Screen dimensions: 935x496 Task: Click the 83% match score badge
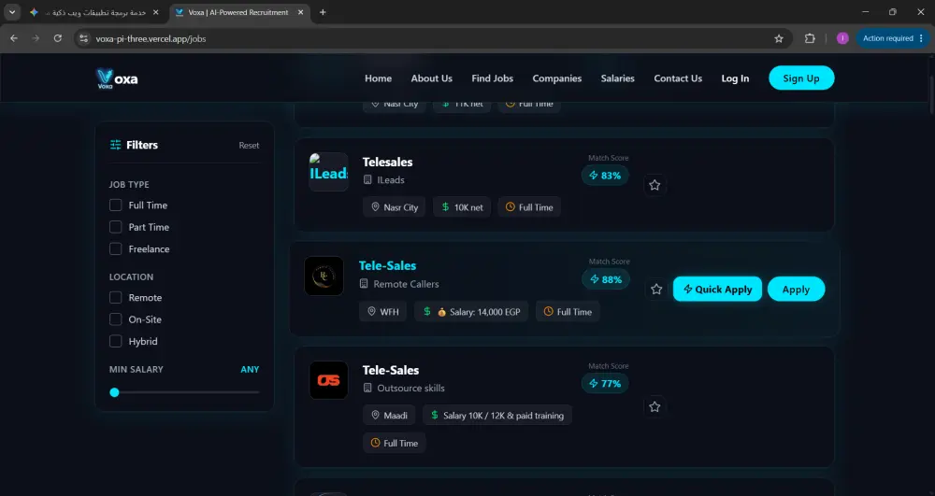click(x=605, y=176)
